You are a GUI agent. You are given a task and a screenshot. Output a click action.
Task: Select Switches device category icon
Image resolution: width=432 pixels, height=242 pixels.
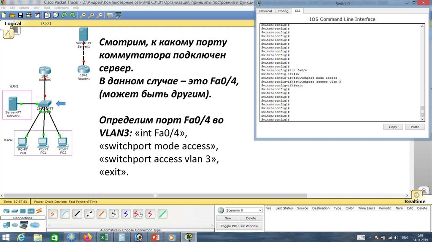click(15, 211)
